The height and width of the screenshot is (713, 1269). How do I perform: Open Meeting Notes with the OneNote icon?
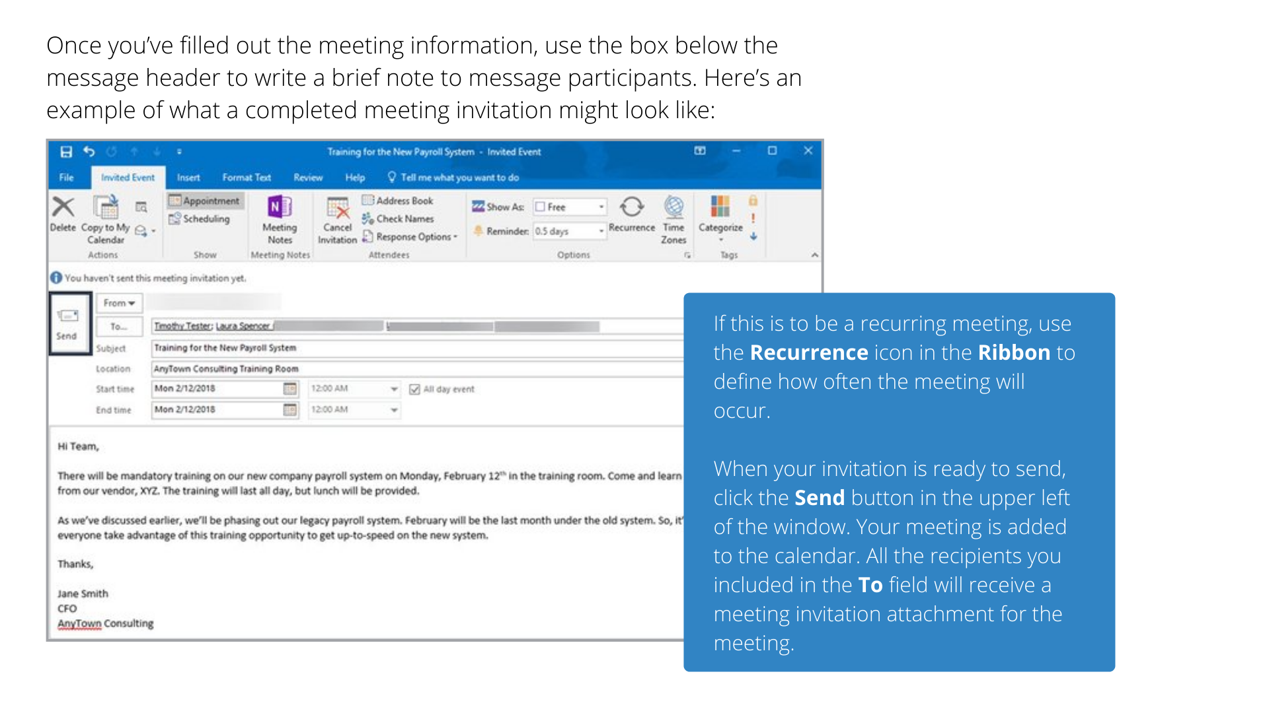coord(280,208)
